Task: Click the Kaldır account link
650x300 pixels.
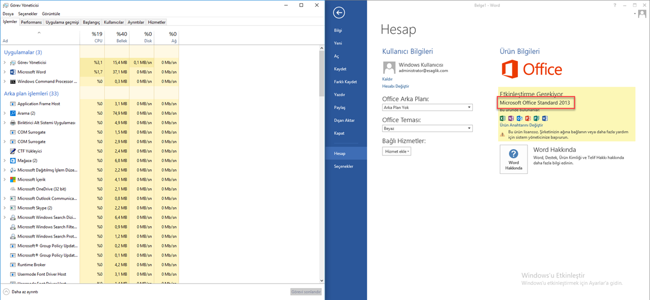Action: click(x=387, y=79)
